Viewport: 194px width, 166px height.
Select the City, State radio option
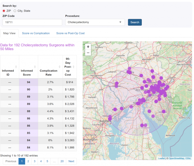coord(15,11)
